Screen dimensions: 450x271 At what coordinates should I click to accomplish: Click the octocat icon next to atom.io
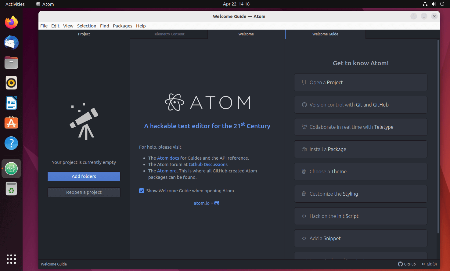[217, 203]
